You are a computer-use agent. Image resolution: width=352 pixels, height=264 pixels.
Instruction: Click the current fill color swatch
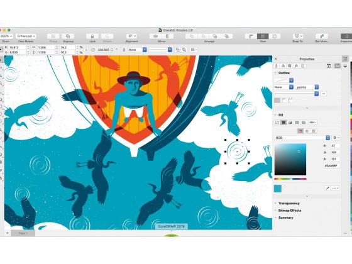[x=278, y=189]
